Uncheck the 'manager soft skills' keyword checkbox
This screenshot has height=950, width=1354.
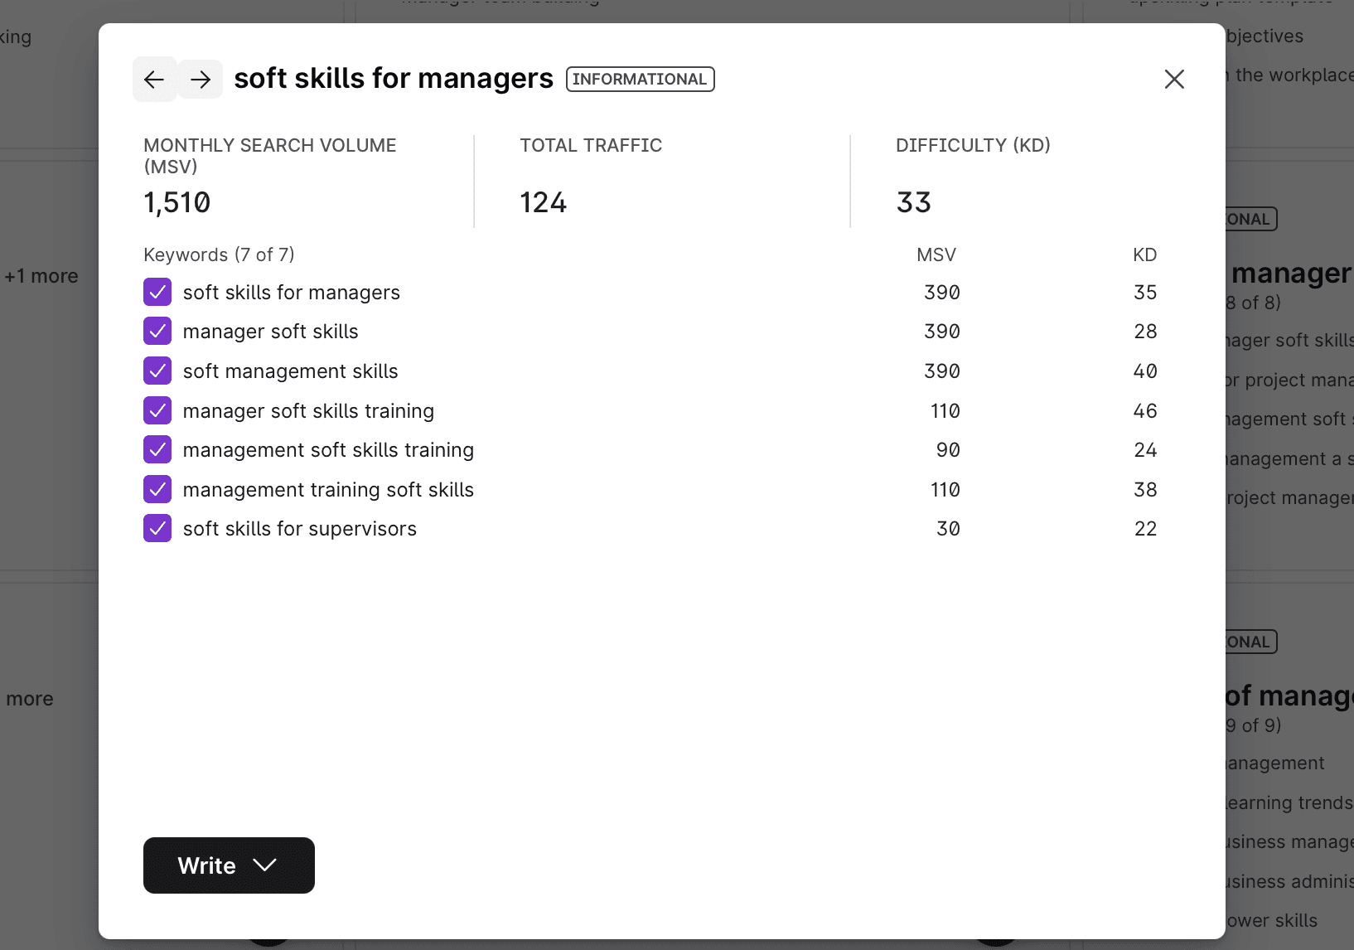tap(157, 332)
